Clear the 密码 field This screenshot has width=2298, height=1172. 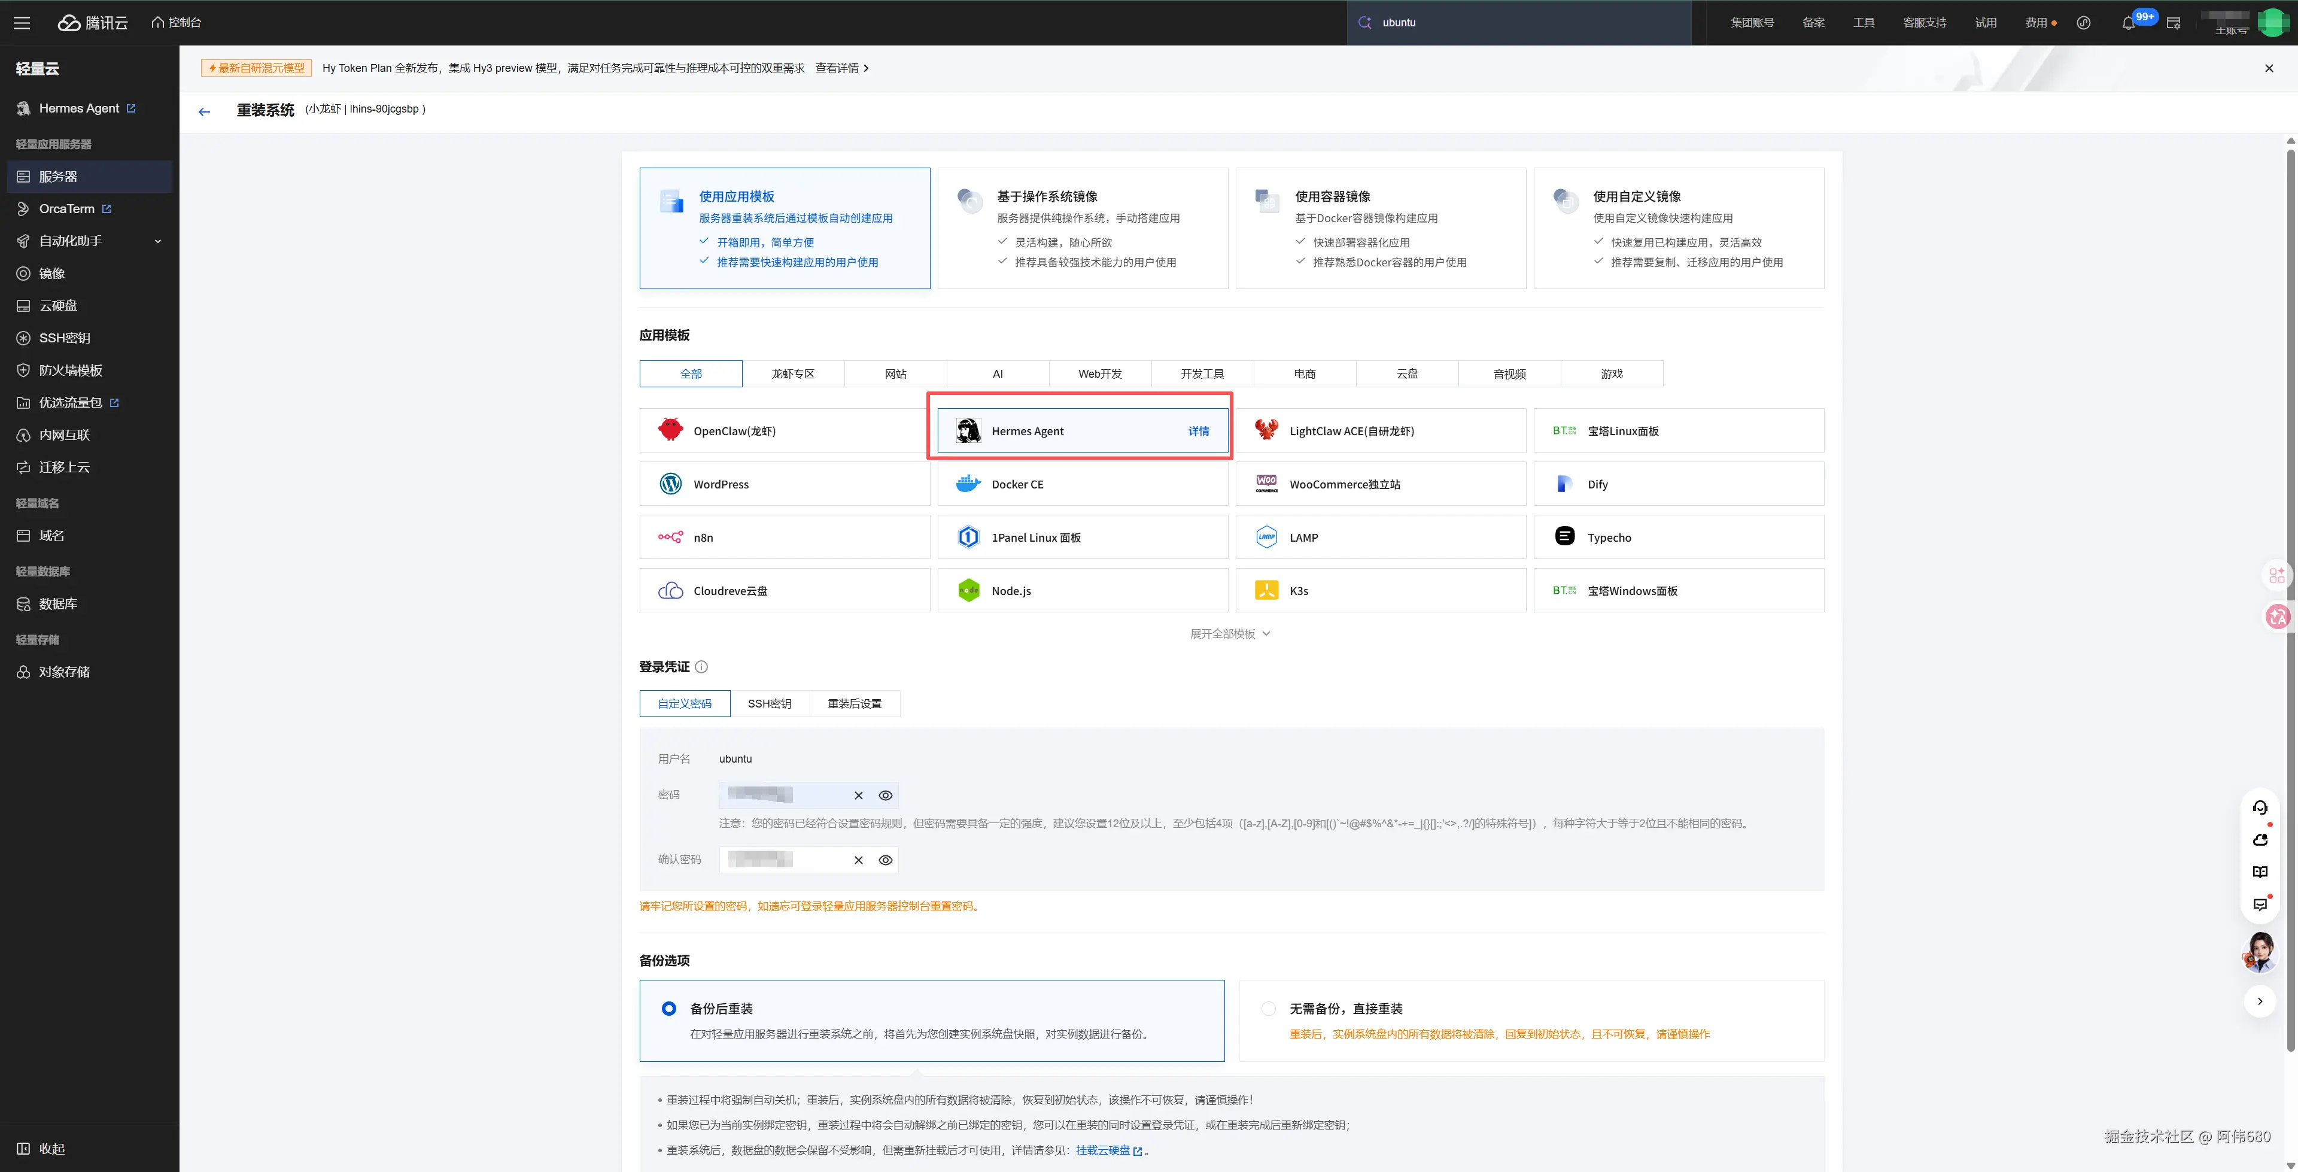click(858, 796)
